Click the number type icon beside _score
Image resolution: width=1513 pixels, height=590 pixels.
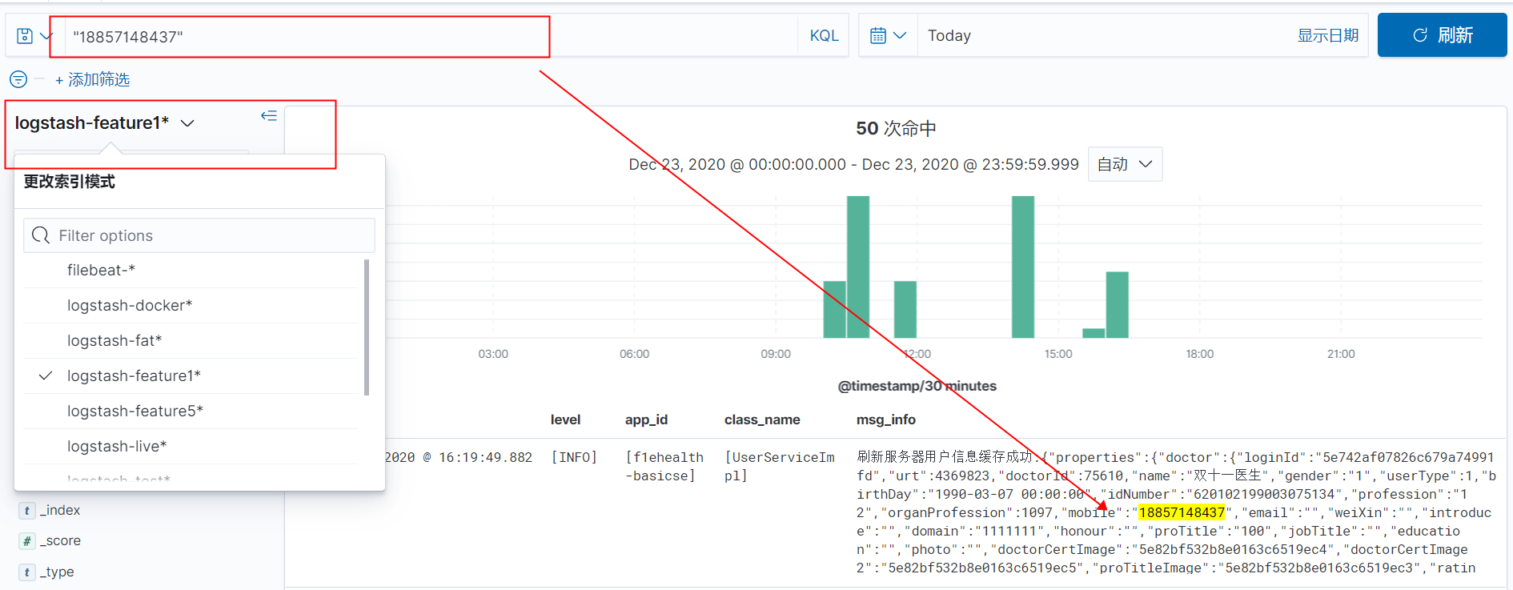(27, 541)
